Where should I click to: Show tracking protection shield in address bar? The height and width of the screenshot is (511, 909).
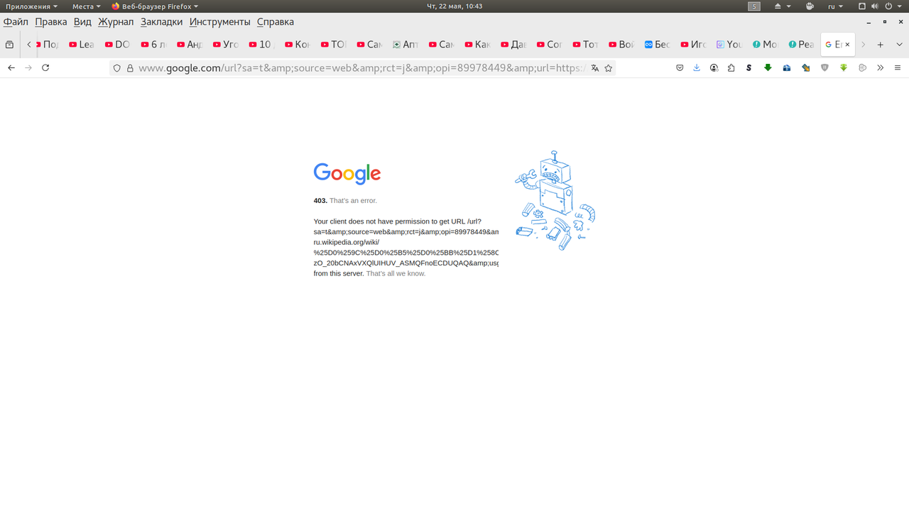click(x=118, y=68)
